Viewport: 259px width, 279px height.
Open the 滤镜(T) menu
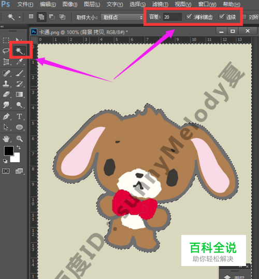tap(160, 4)
